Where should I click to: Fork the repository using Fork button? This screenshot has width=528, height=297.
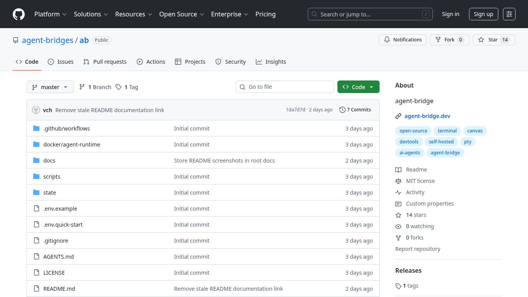point(449,40)
